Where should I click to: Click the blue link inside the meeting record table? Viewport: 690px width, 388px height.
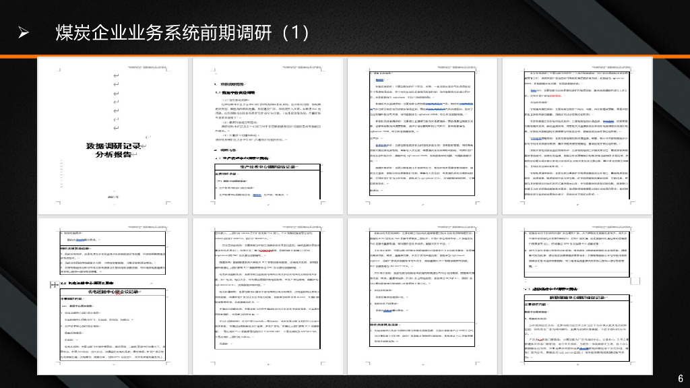point(257,195)
